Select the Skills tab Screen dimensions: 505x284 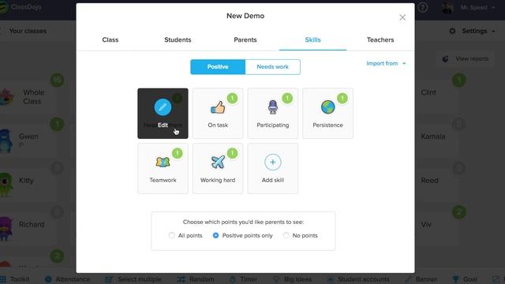(312, 39)
